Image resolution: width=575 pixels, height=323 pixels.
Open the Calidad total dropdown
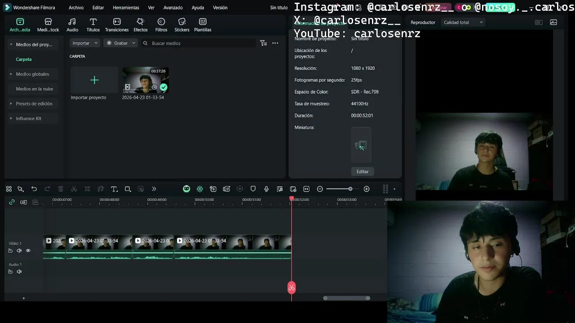click(463, 22)
